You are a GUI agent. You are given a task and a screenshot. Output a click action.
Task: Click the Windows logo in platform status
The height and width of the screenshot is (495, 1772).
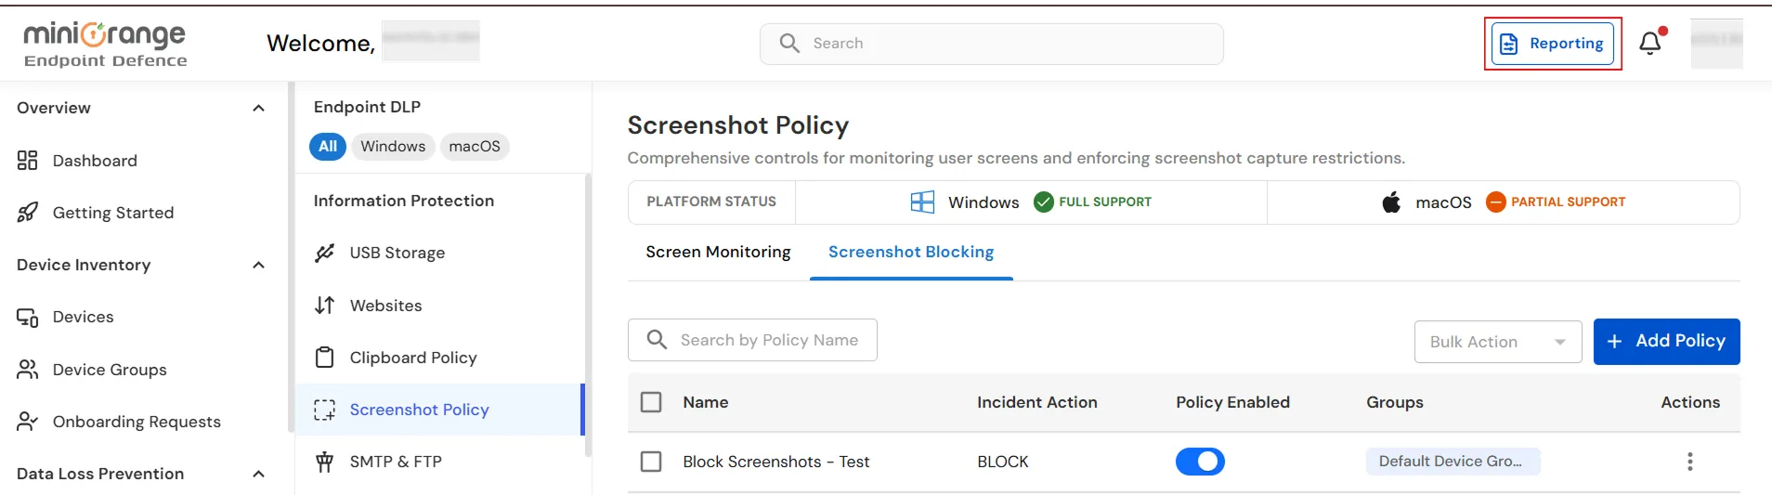pyautogui.click(x=922, y=202)
